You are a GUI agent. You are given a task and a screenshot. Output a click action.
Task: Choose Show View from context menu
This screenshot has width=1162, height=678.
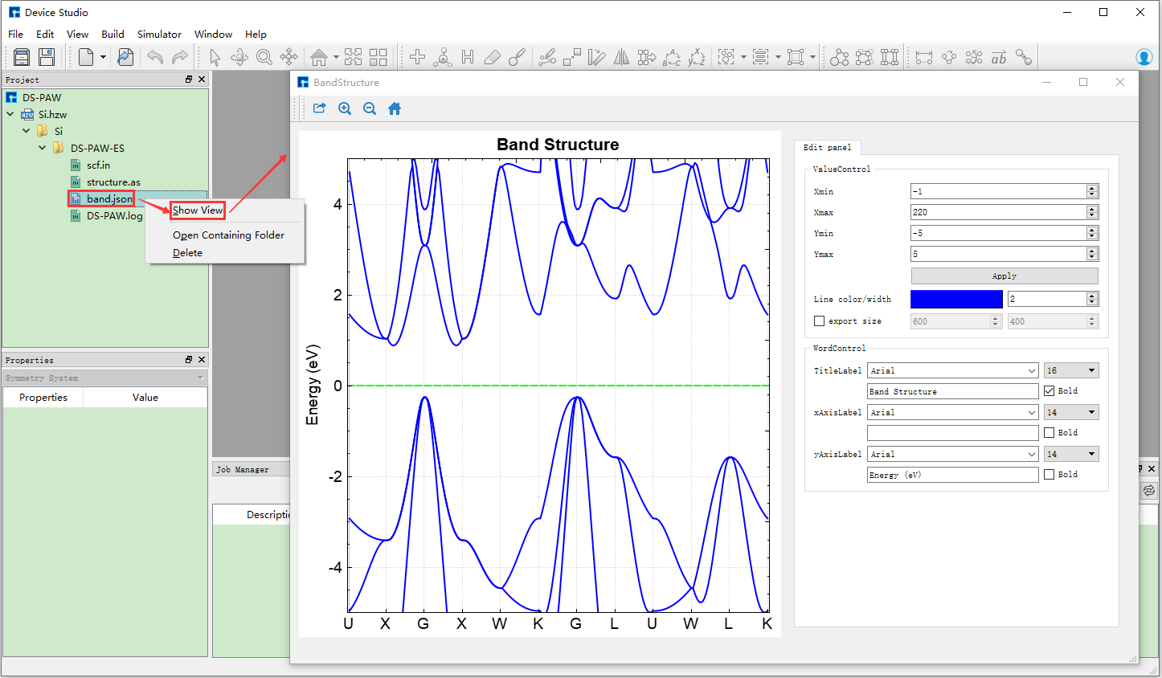[198, 210]
